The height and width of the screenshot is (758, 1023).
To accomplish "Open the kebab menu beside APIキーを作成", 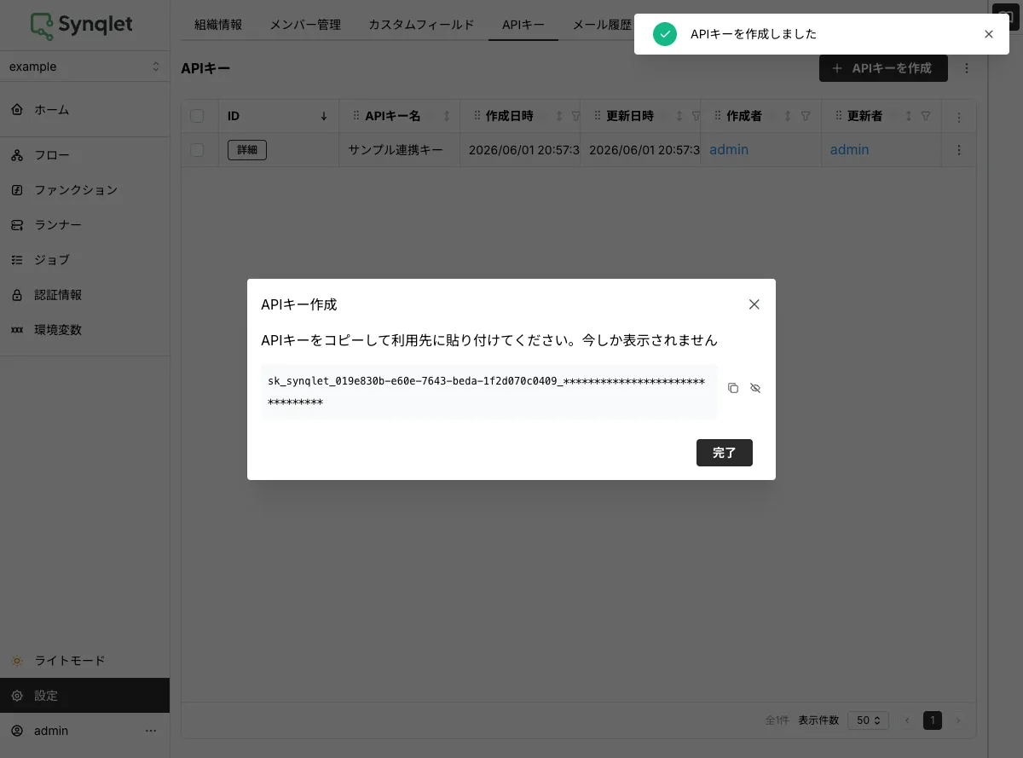I will tap(967, 68).
